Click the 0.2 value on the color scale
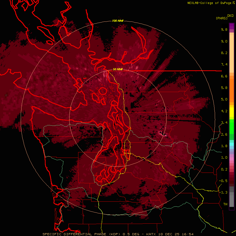236x236 pixels. pyautogui.click(x=224, y=169)
